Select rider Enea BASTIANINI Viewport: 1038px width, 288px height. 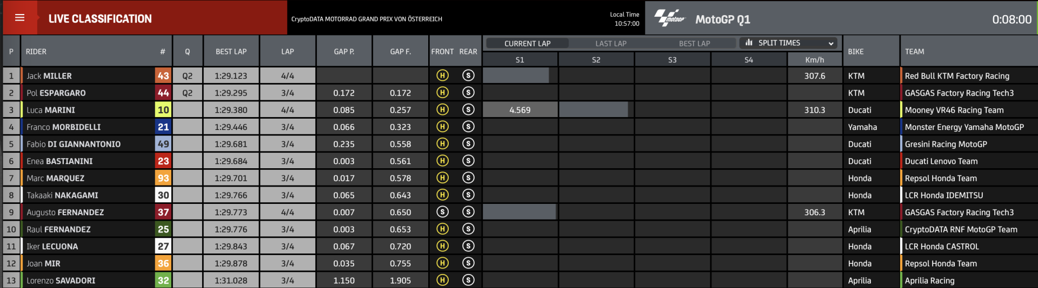[x=59, y=161]
